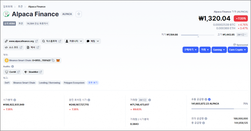
Task: Expand the 채팅 dropdown
Action: pyautogui.click(x=93, y=41)
